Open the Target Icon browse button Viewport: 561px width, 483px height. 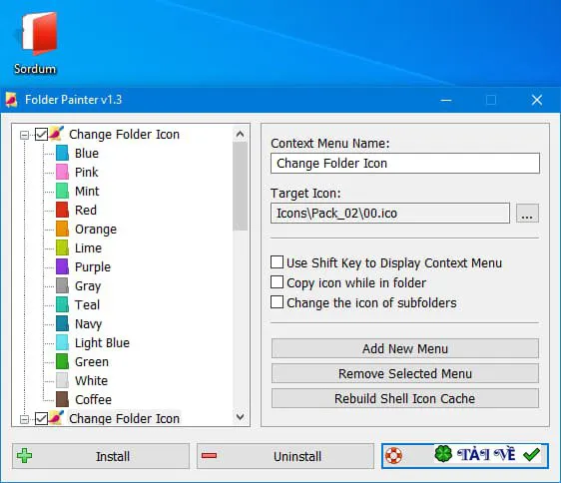[527, 214]
